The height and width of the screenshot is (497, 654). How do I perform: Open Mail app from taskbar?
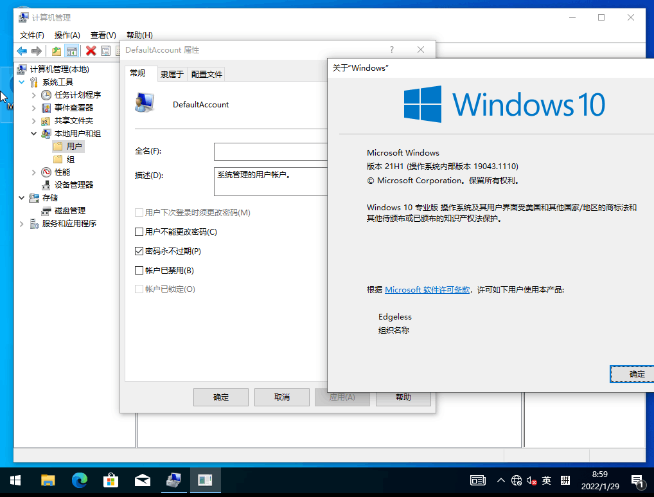143,481
